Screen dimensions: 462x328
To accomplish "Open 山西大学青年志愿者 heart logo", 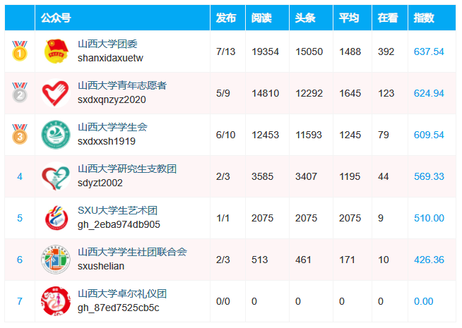I will pos(56,93).
